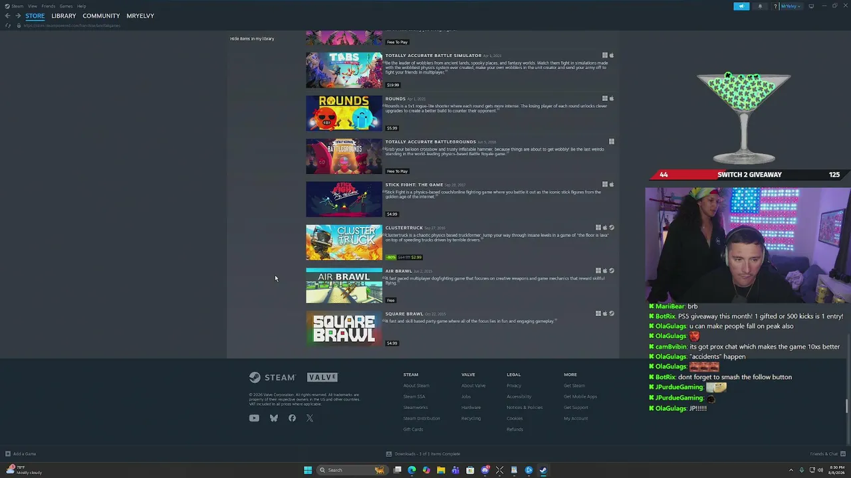Click the SteamOS platform icon on Square Brawl row
Image resolution: width=851 pixels, height=478 pixels.
(x=612, y=313)
